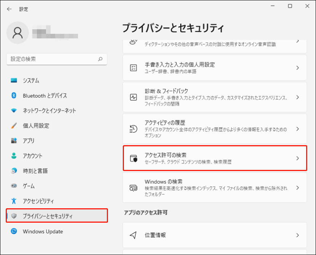Click the Bluetooth icon in sidebar

[14, 95]
